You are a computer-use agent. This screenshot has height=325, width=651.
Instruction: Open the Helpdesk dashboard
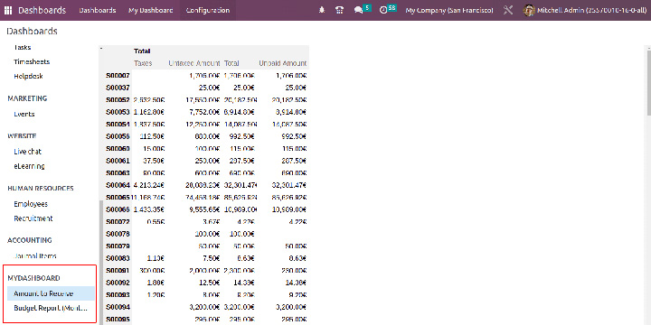(x=28, y=76)
